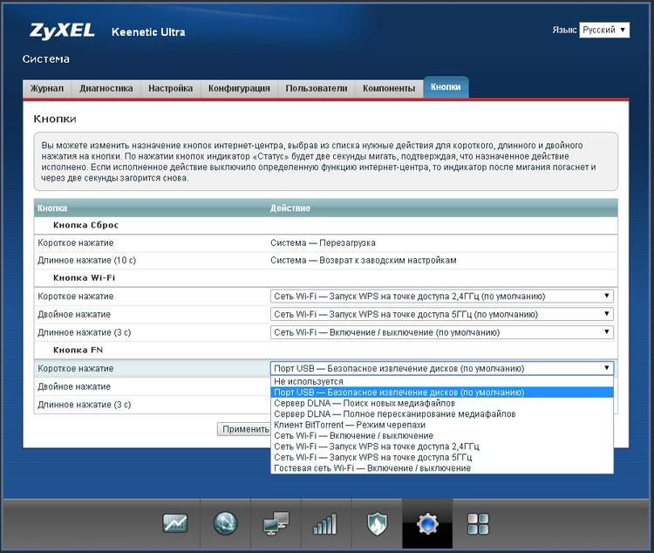Click FN Двойное нажатие row label
Screen dimensions: 654x553
[74, 387]
